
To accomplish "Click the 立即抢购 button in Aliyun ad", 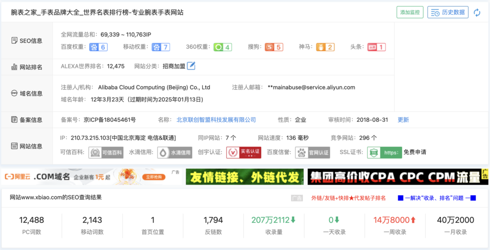I will 154,177.
